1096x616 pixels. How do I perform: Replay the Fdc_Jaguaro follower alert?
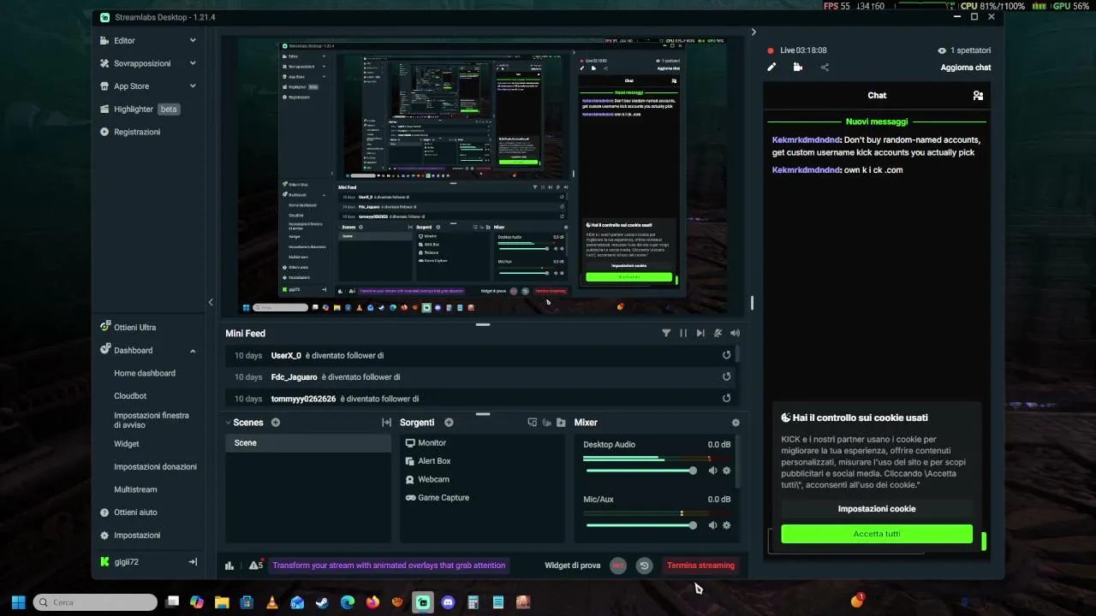pyautogui.click(x=727, y=376)
